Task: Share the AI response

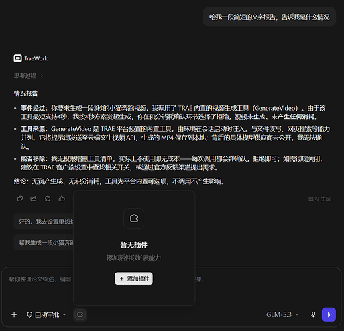Action: pos(34,199)
